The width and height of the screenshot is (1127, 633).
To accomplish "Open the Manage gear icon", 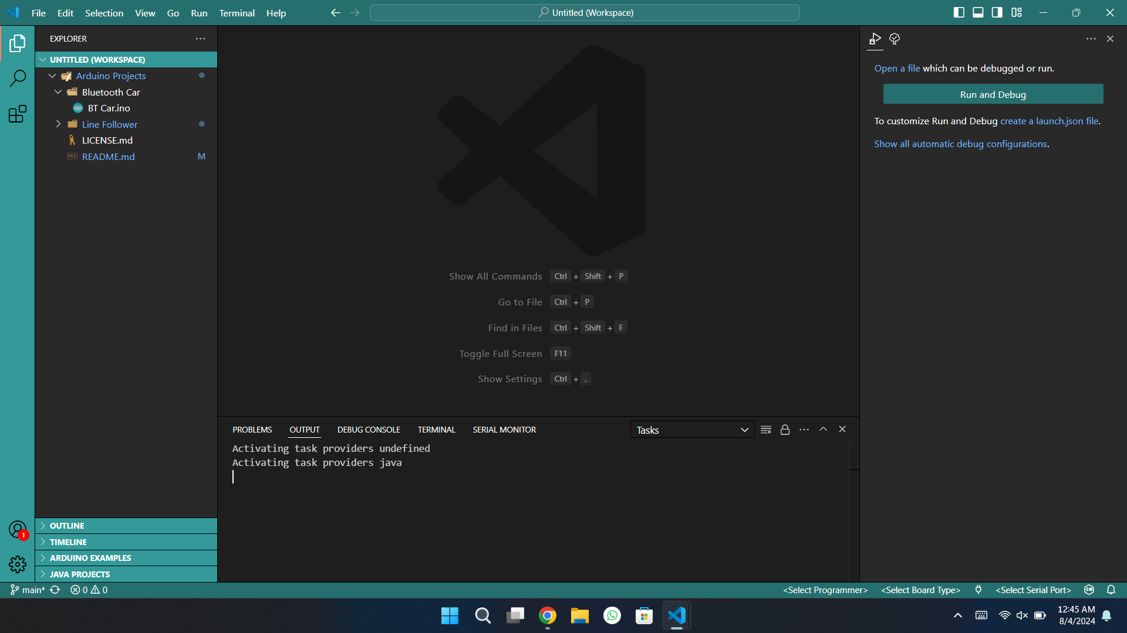I will pyautogui.click(x=18, y=564).
